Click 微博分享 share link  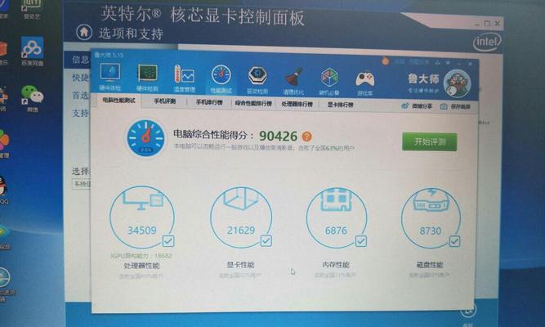click(422, 106)
